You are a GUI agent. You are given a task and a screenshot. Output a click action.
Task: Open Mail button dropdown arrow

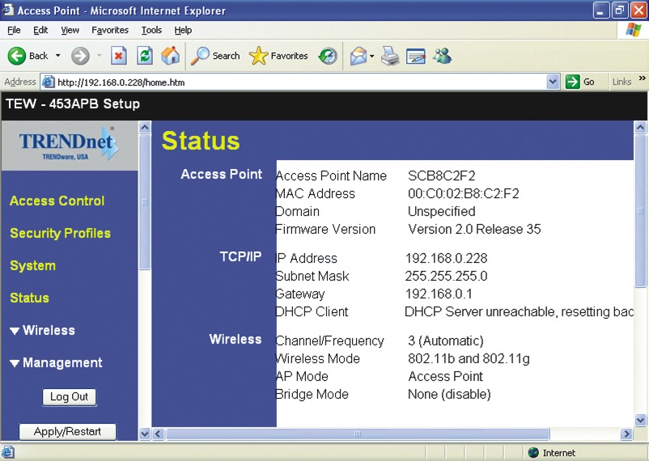(x=371, y=56)
